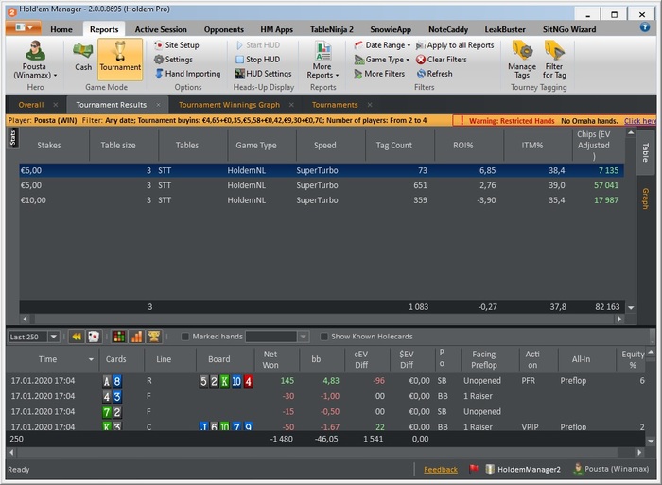
Task: Open the HM Apps tab
Action: pos(276,29)
